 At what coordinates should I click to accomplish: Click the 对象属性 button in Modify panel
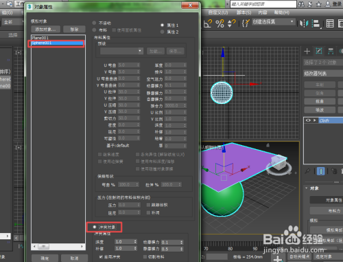point(327,200)
